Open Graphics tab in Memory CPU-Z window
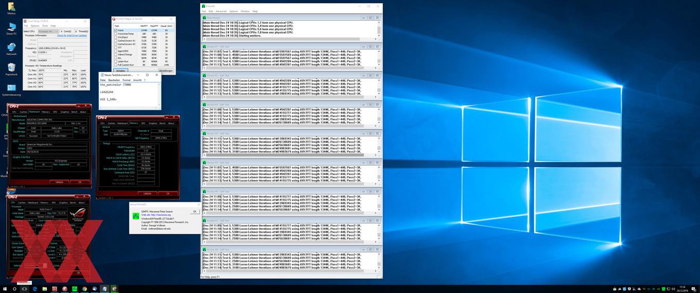The height and width of the screenshot is (293, 700). [x=153, y=123]
